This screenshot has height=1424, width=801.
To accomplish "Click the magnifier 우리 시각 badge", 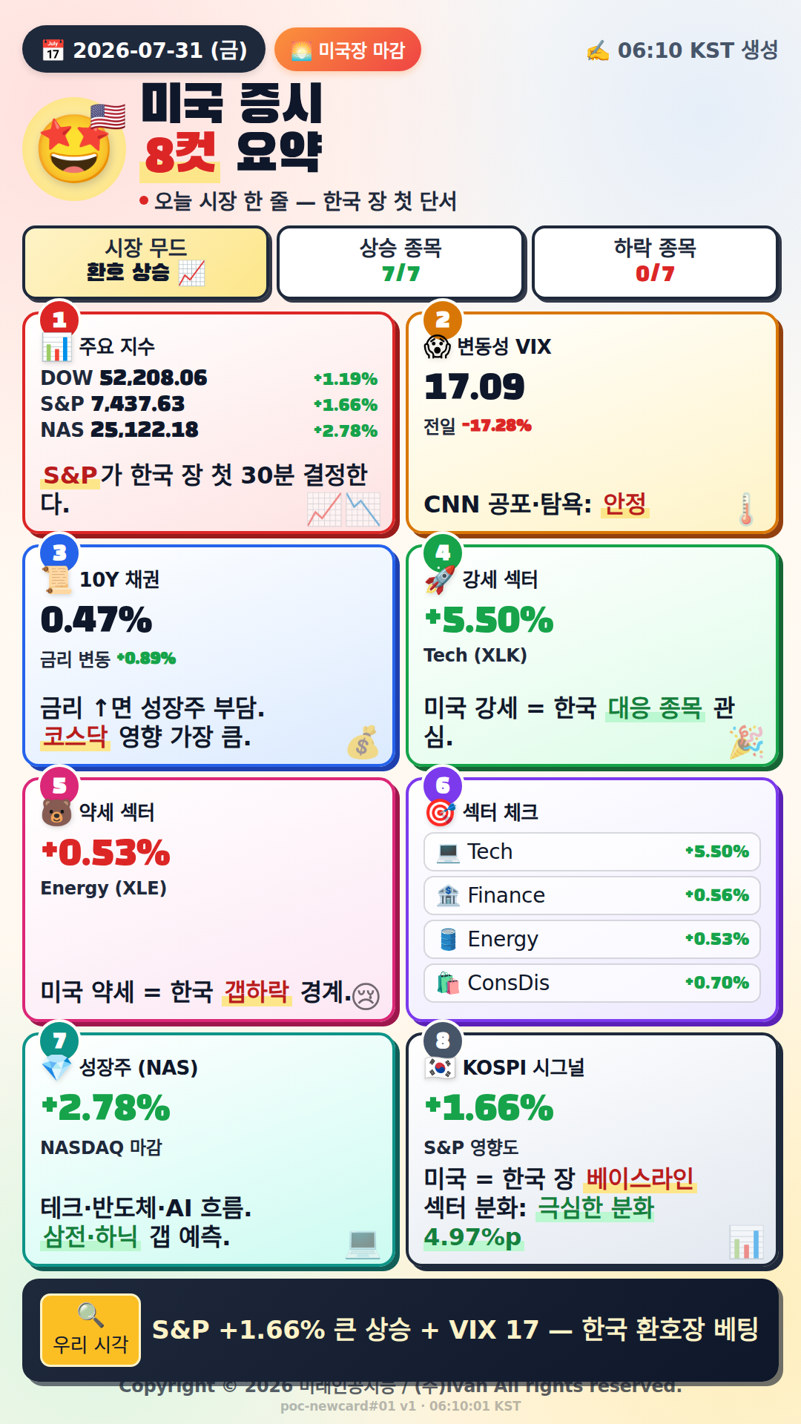I will [x=90, y=1330].
